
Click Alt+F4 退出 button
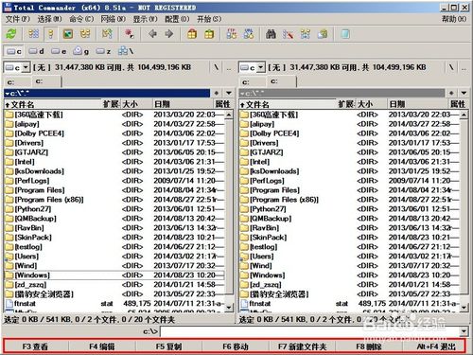tap(436, 346)
